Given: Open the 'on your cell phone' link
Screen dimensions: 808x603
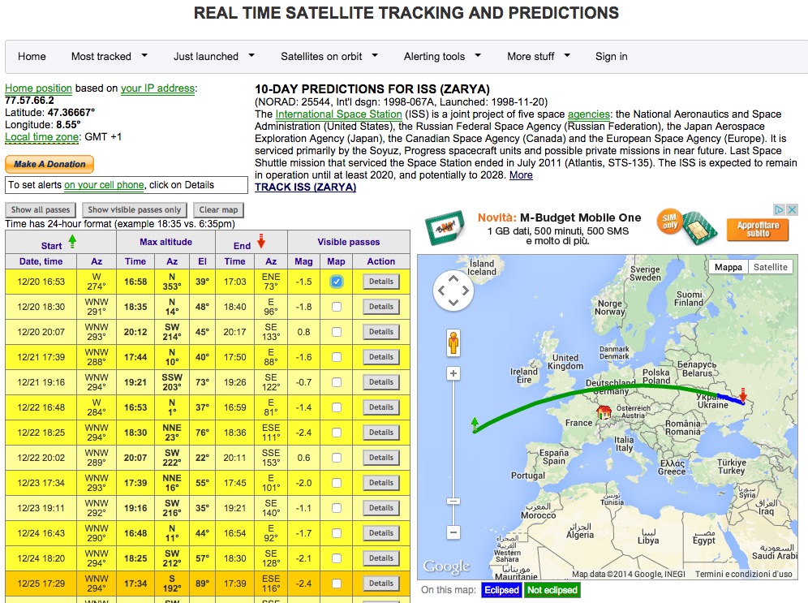Looking at the screenshot, I should tap(104, 185).
